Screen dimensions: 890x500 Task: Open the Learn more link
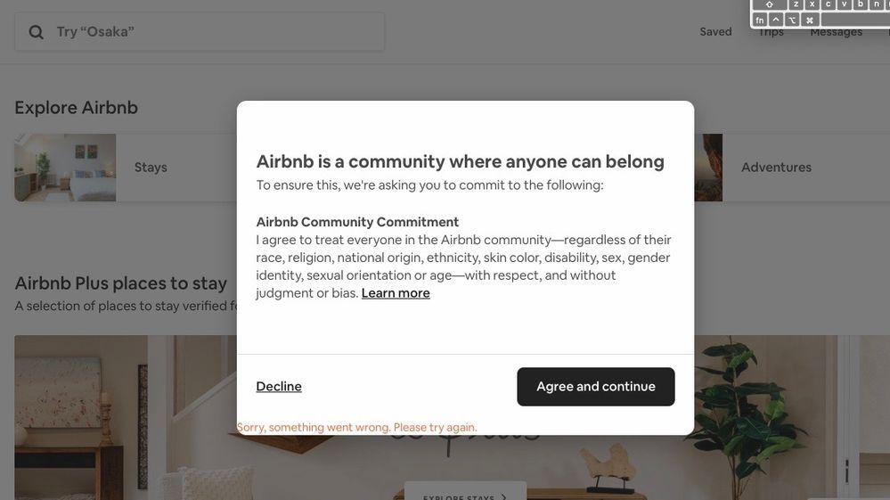pyautogui.click(x=396, y=293)
